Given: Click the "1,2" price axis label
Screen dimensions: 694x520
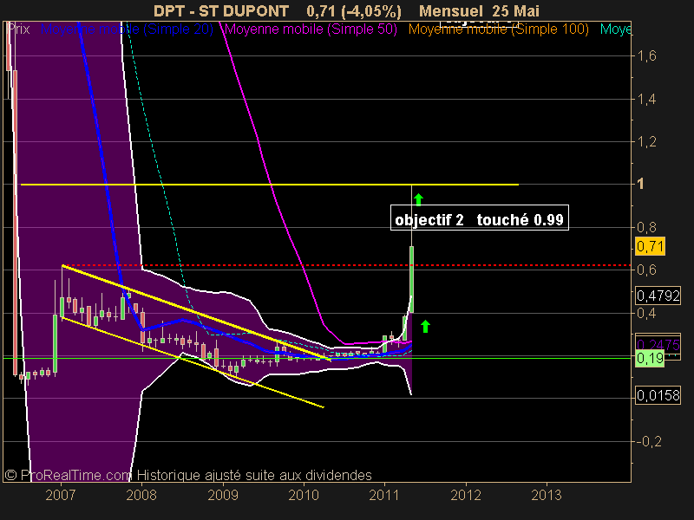Looking at the screenshot, I should point(646,142).
